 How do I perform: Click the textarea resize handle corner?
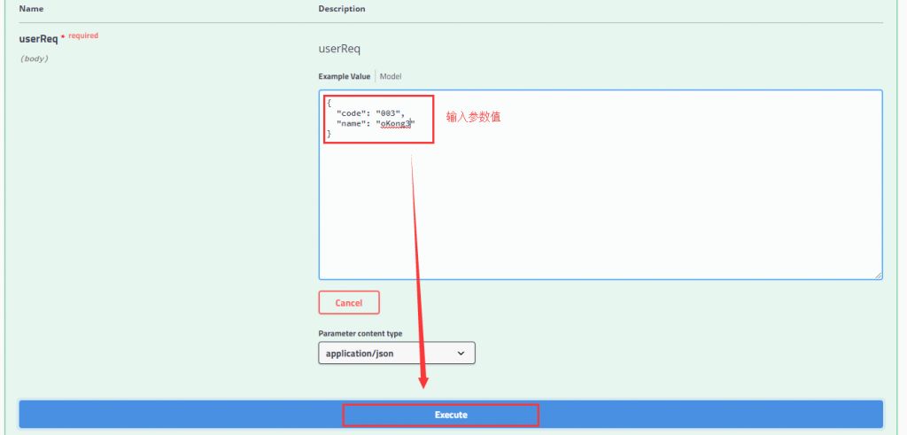[879, 276]
